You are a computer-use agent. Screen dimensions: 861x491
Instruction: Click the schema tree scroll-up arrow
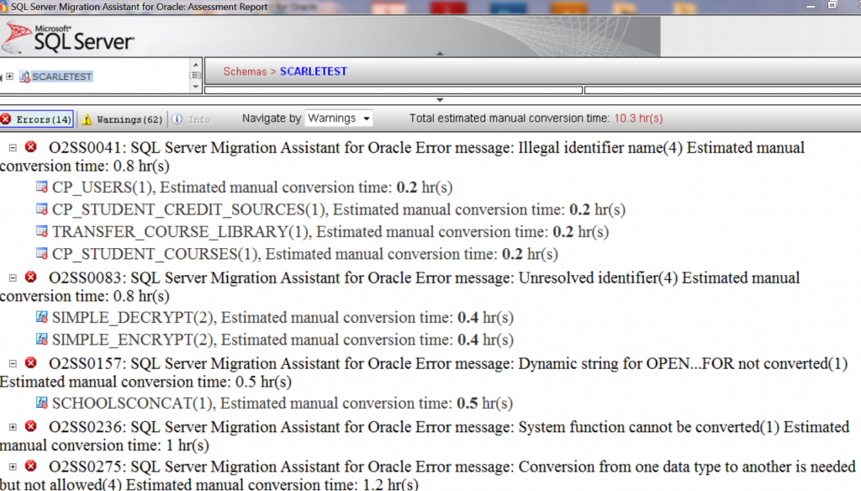(196, 64)
